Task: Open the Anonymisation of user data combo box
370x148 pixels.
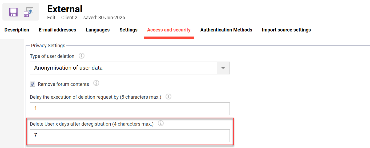Action: (x=130, y=68)
